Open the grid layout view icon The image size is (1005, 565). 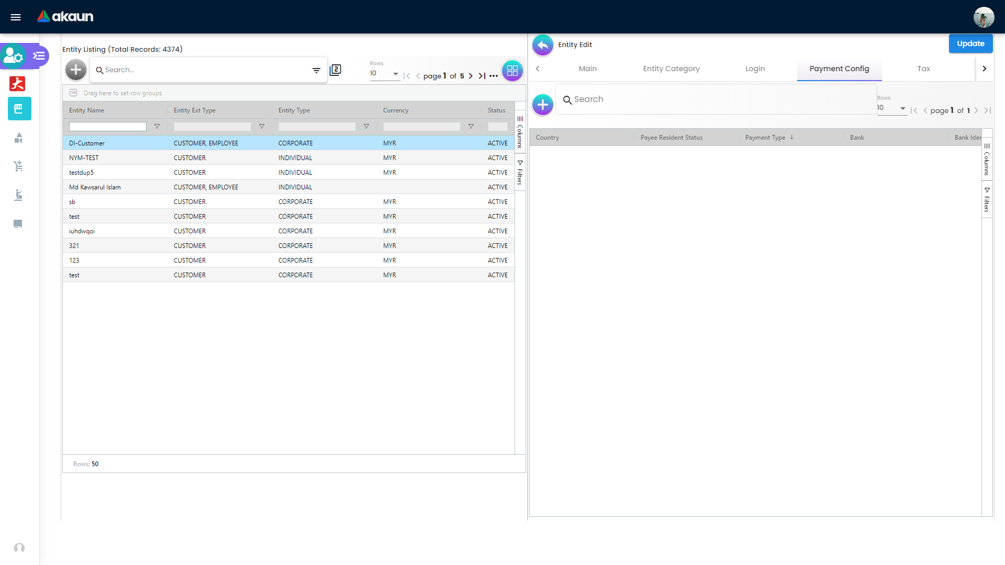click(x=512, y=71)
